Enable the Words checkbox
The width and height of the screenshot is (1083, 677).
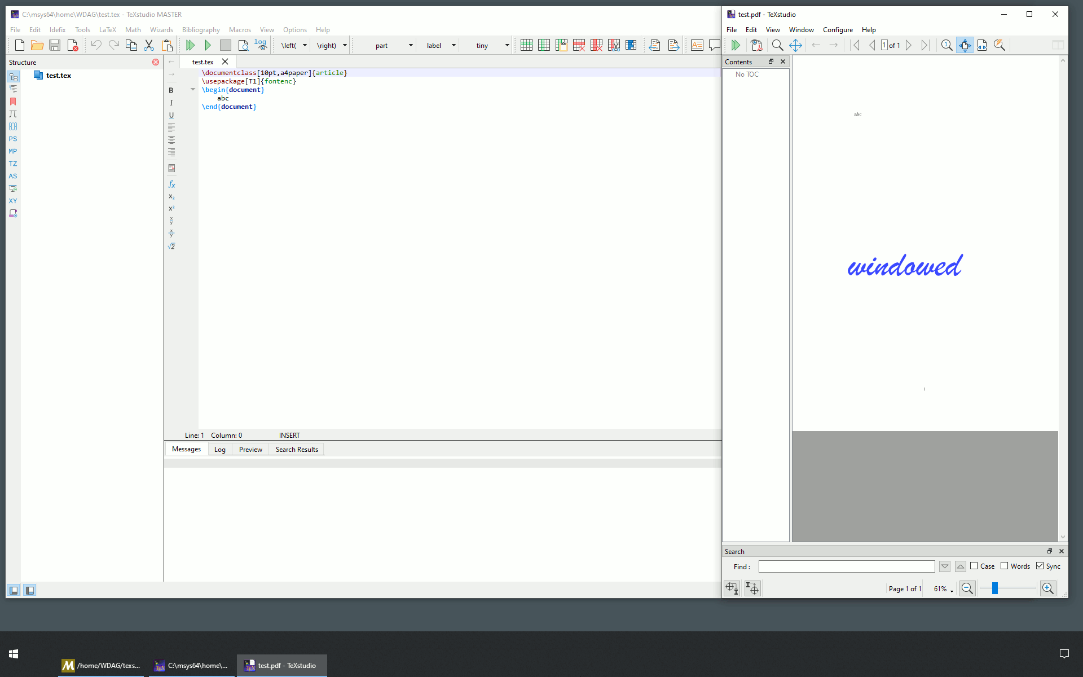click(1005, 566)
